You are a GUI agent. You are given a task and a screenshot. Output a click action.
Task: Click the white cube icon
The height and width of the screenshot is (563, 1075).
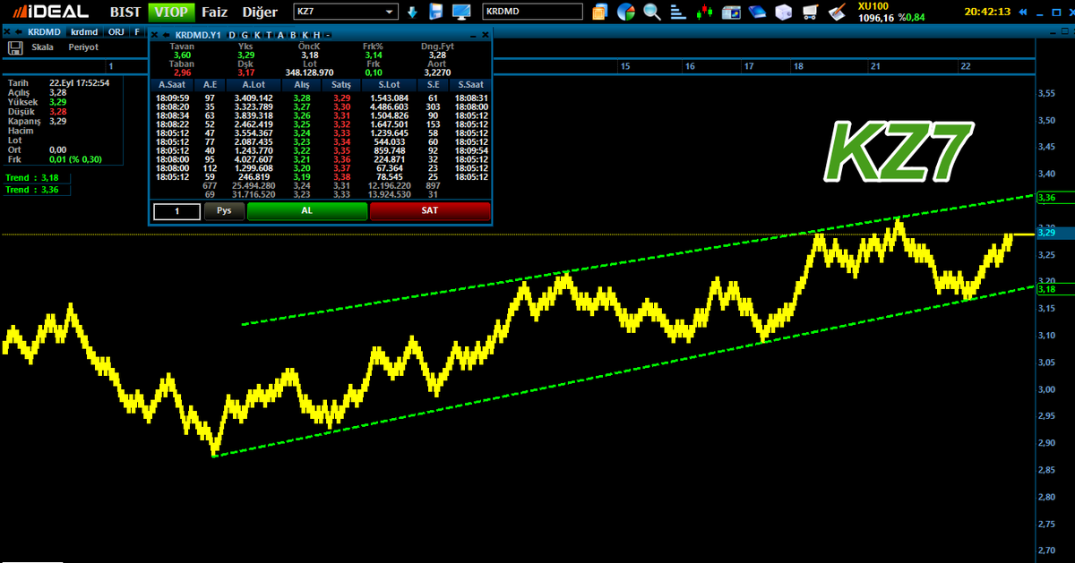[x=784, y=13]
